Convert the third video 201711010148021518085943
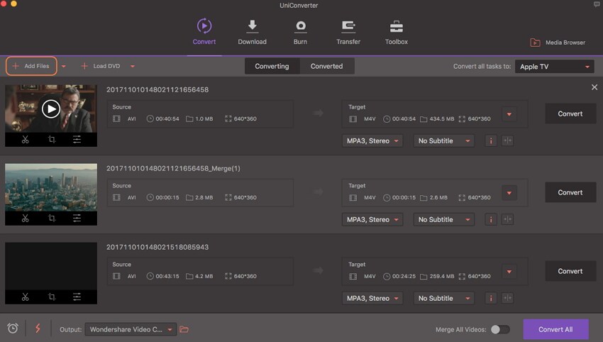 (570, 271)
